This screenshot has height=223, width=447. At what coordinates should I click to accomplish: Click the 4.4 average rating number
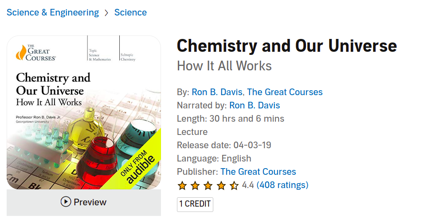(x=248, y=185)
